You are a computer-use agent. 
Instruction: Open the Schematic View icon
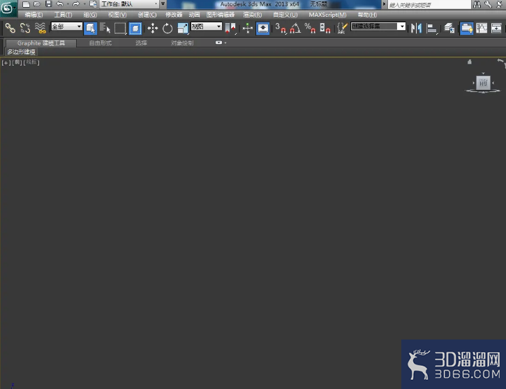496,29
